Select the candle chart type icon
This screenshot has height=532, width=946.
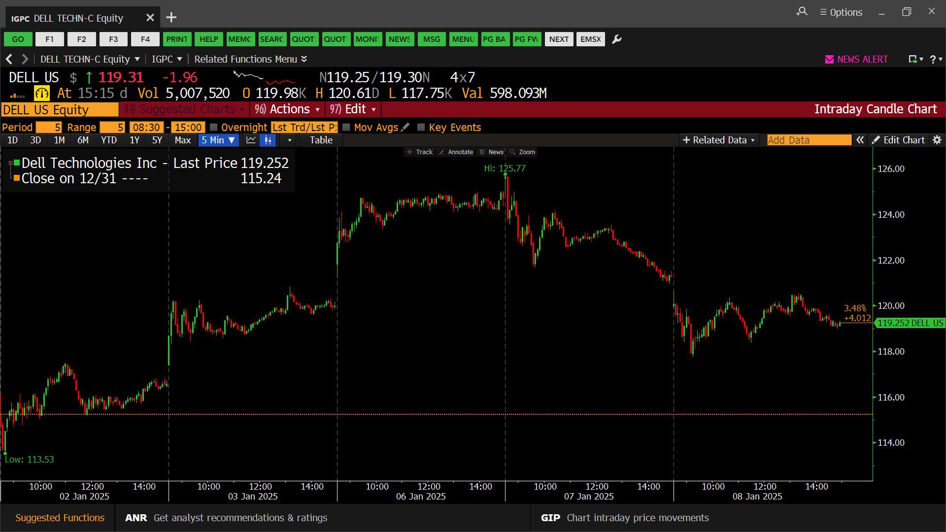pyautogui.click(x=268, y=140)
